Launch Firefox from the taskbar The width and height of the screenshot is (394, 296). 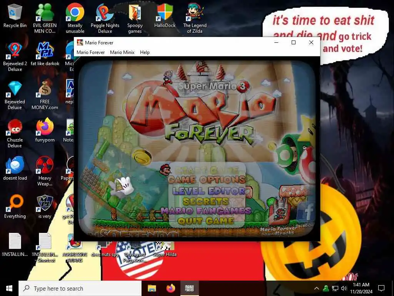tap(170, 288)
